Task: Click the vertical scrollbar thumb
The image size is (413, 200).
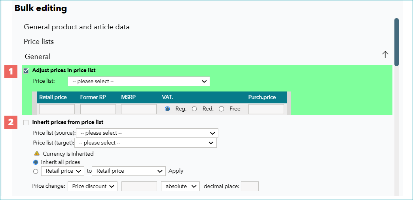Action: [x=396, y=42]
